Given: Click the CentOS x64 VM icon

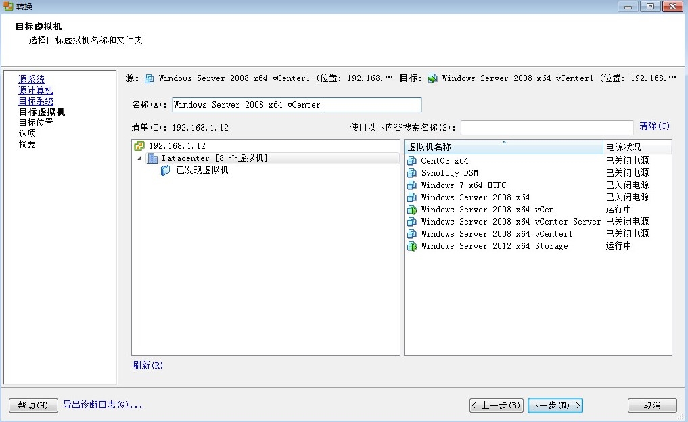Looking at the screenshot, I should pyautogui.click(x=411, y=160).
